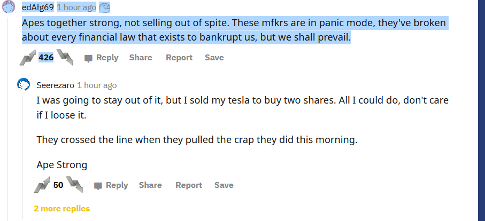This screenshot has width=485, height=221.
Task: Save Seerezaro's reply
Action: point(224,185)
